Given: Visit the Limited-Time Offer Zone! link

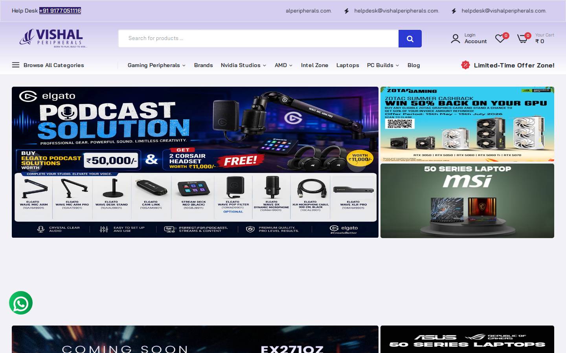Looking at the screenshot, I should point(514,65).
